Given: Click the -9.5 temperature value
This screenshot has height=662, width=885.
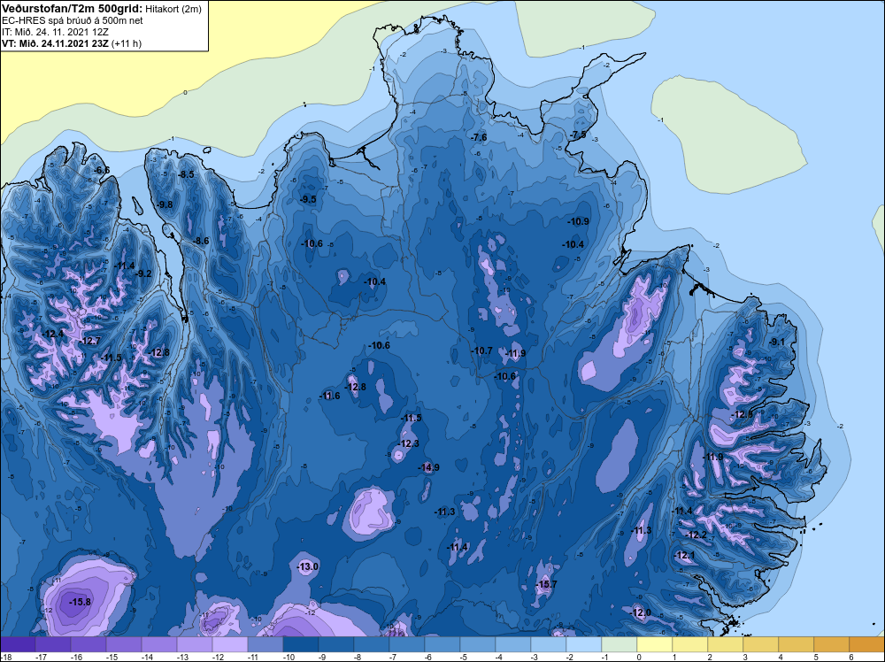Looking at the screenshot, I should pos(308,199).
